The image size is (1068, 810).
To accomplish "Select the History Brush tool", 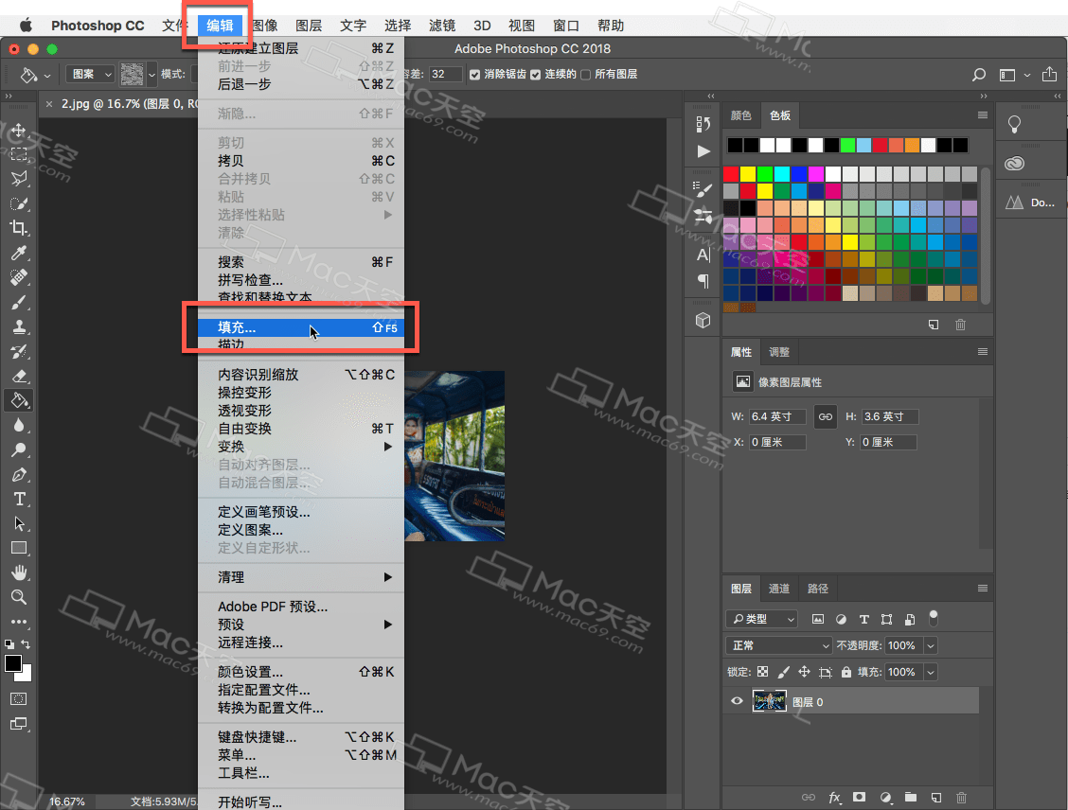I will pyautogui.click(x=19, y=351).
